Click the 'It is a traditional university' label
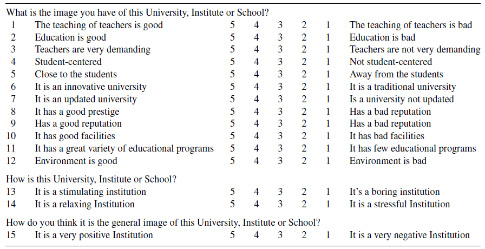The width and height of the screenshot is (485, 249). click(403, 87)
